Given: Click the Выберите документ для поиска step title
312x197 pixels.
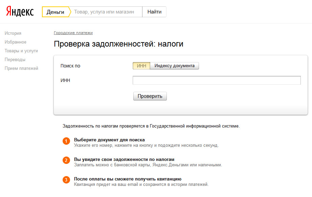Looking at the screenshot, I should [x=109, y=140].
